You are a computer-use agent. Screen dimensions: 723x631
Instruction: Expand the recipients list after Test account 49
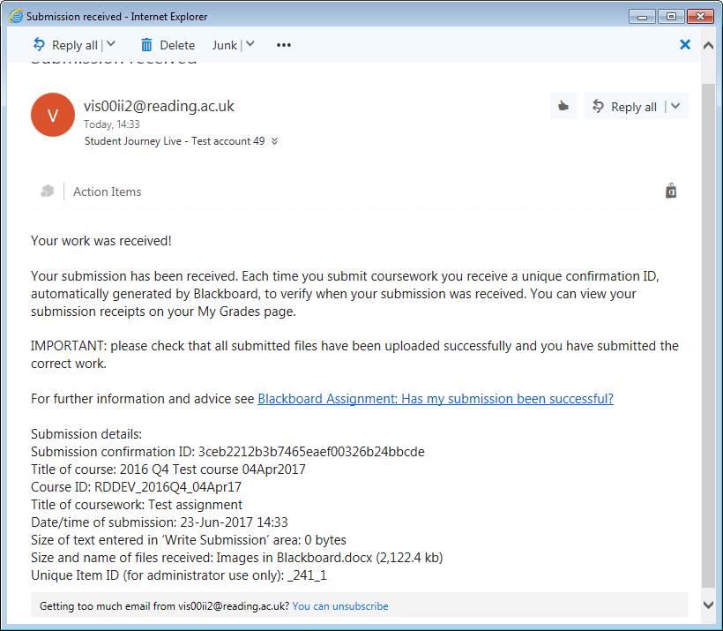(x=275, y=141)
